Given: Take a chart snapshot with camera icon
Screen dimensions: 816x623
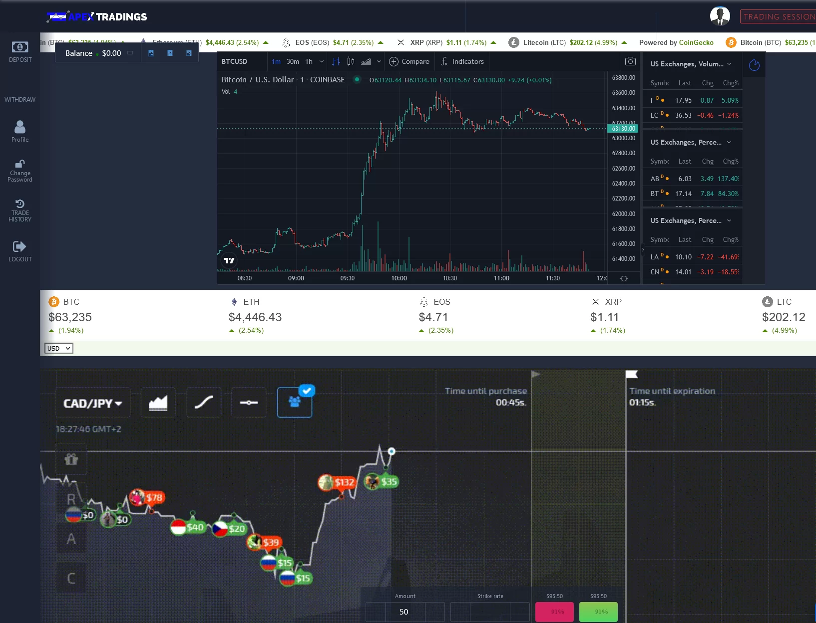Looking at the screenshot, I should [630, 61].
